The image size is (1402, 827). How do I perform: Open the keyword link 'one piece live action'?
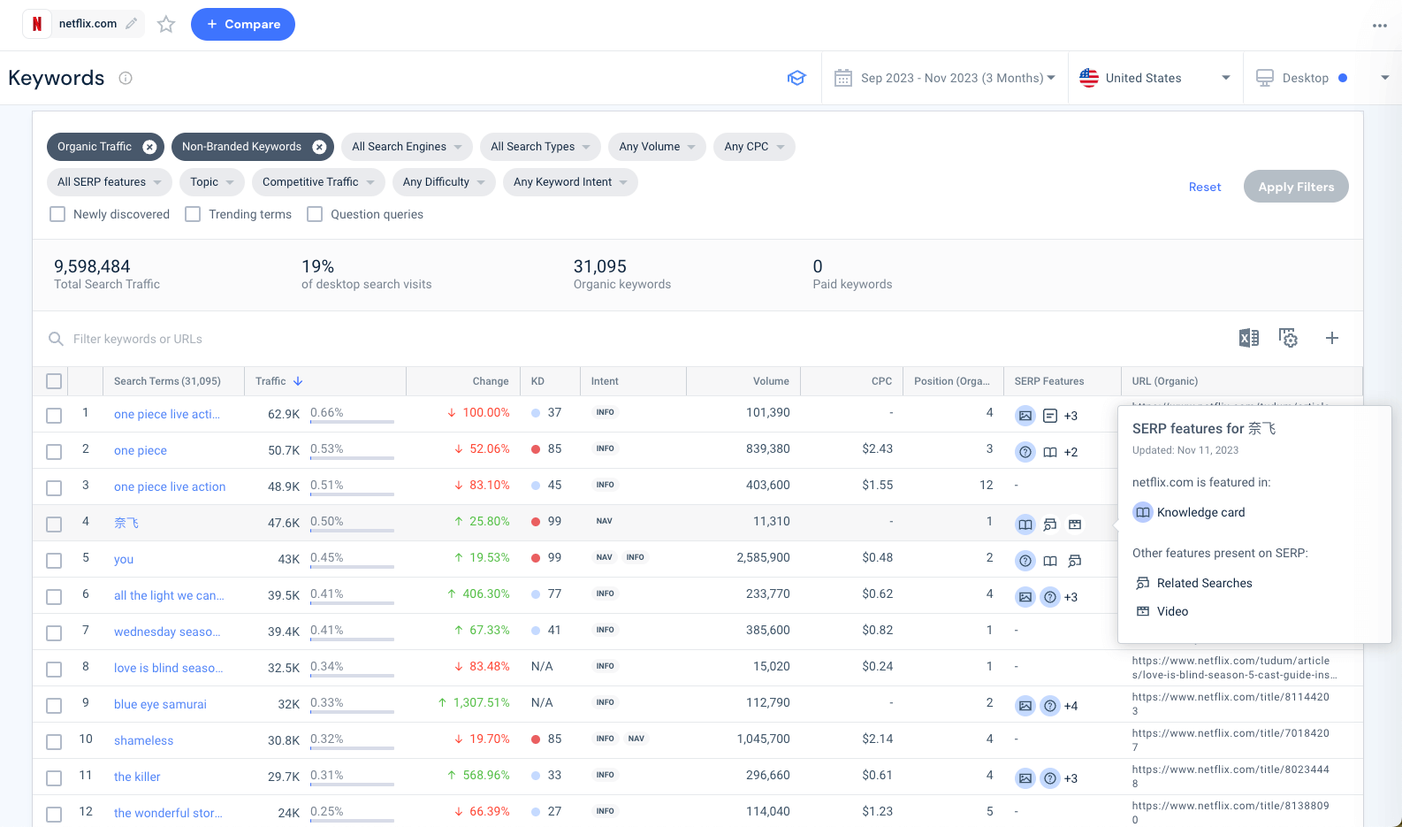click(x=170, y=486)
